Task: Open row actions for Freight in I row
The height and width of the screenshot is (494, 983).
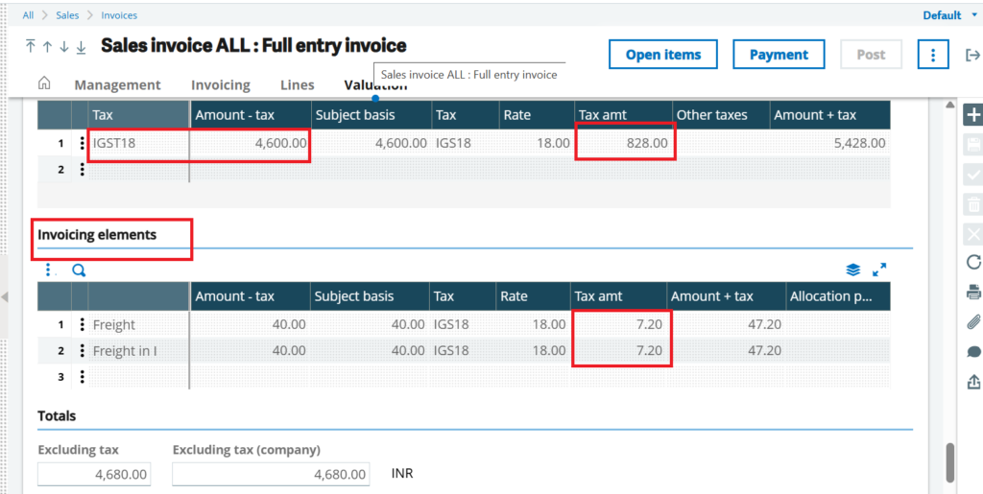Action: pyautogui.click(x=82, y=351)
